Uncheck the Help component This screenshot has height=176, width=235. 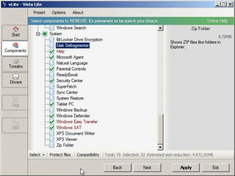coord(52,51)
